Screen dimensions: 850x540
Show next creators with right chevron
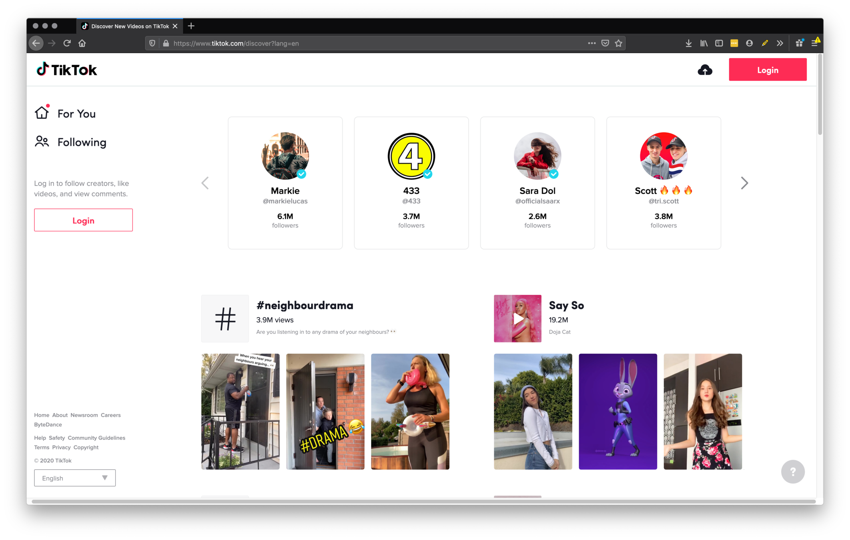pos(744,183)
